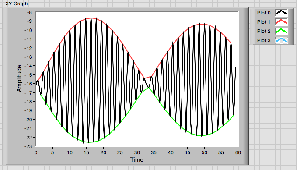297x170 pixels.
Task: Click the Amplitude axis label
Action: [x=19, y=78]
